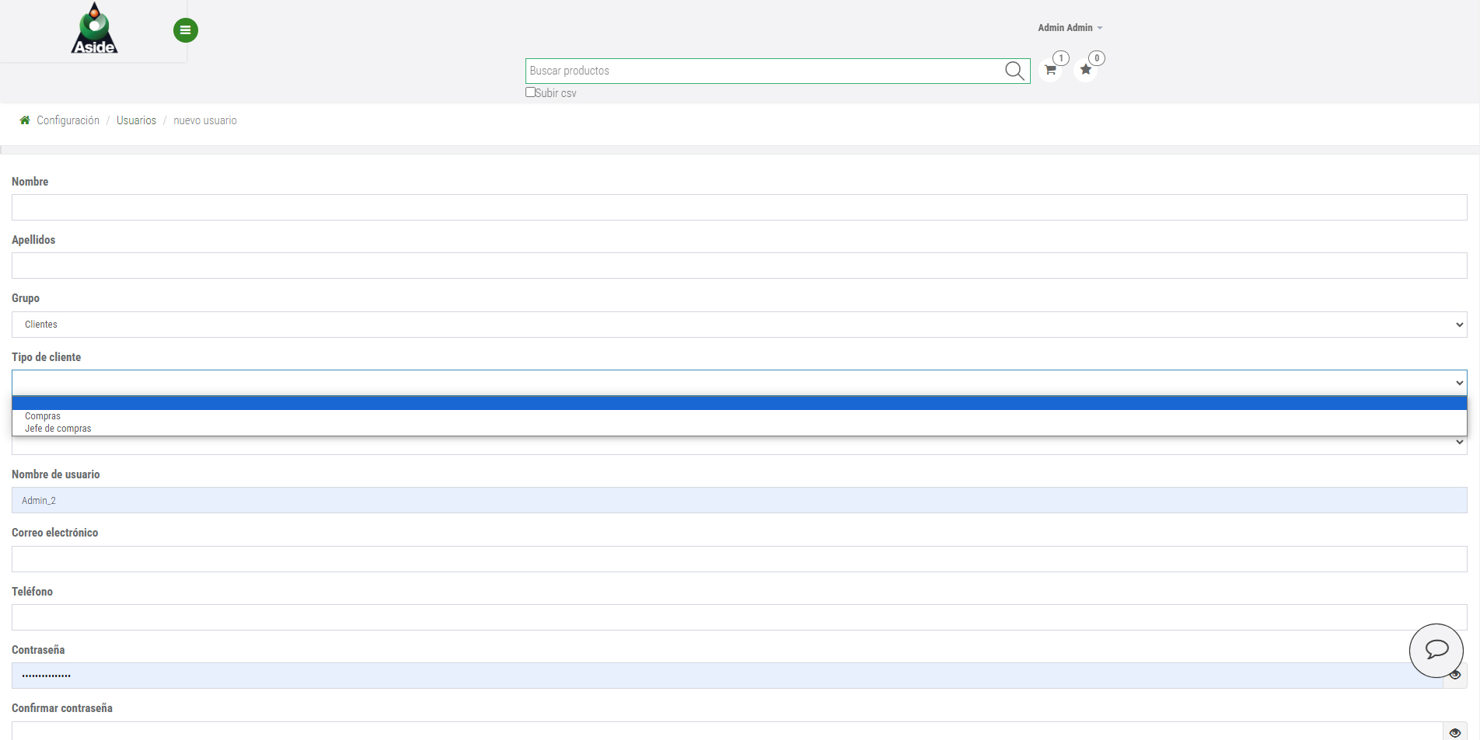Viewport: 1480px width, 740px height.
Task: Open the chat bubble widget
Action: pyautogui.click(x=1436, y=650)
